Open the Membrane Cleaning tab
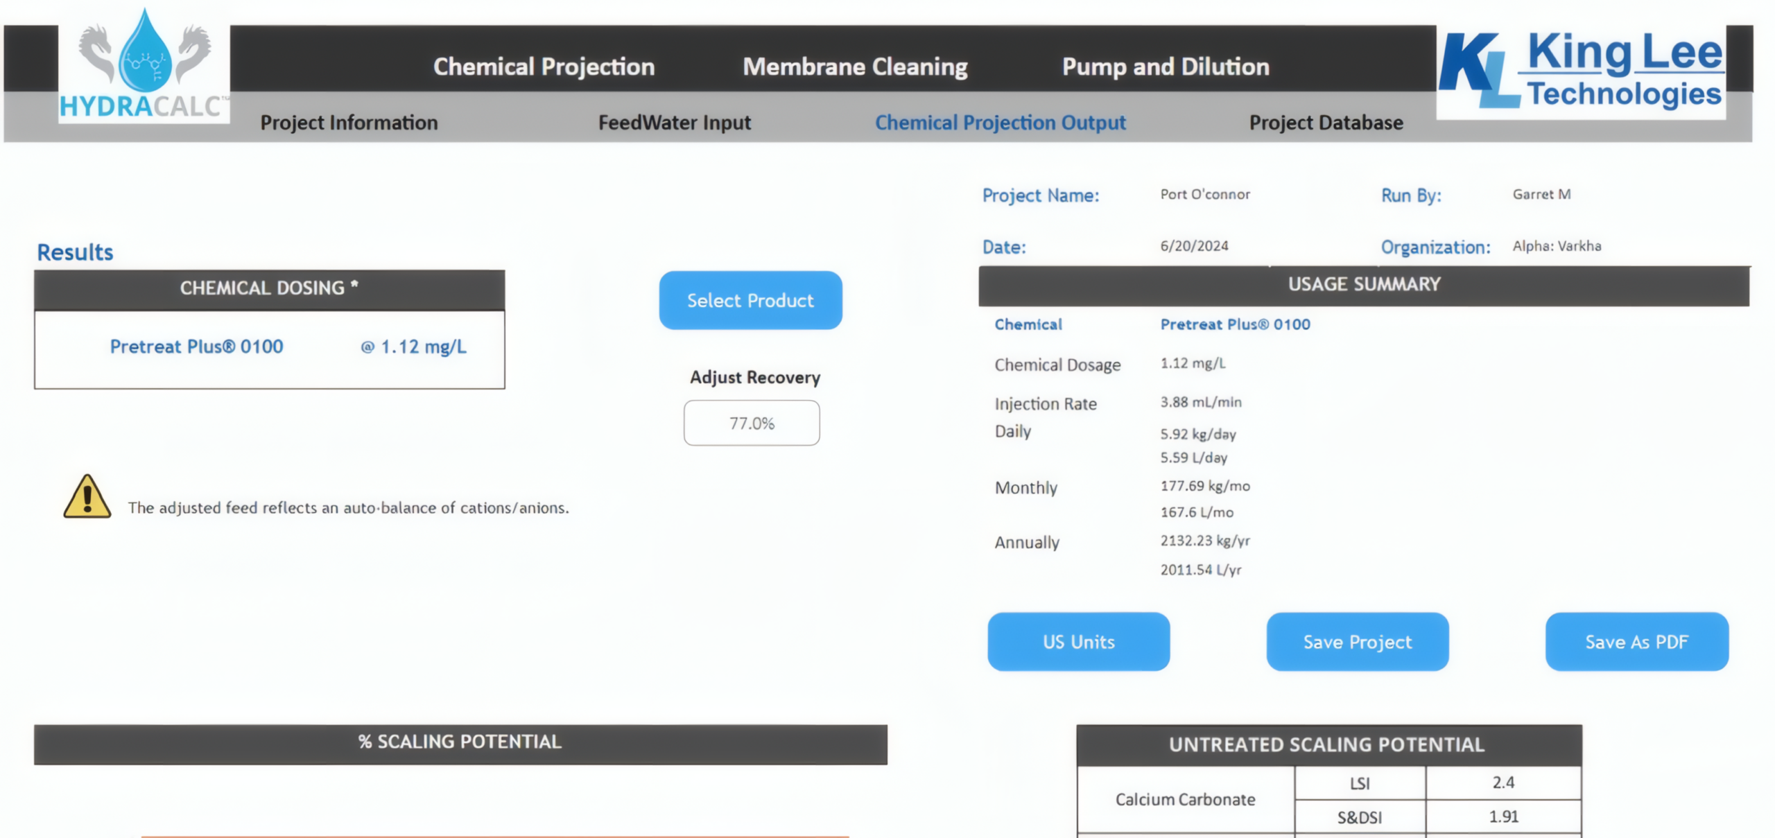 pyautogui.click(x=855, y=67)
